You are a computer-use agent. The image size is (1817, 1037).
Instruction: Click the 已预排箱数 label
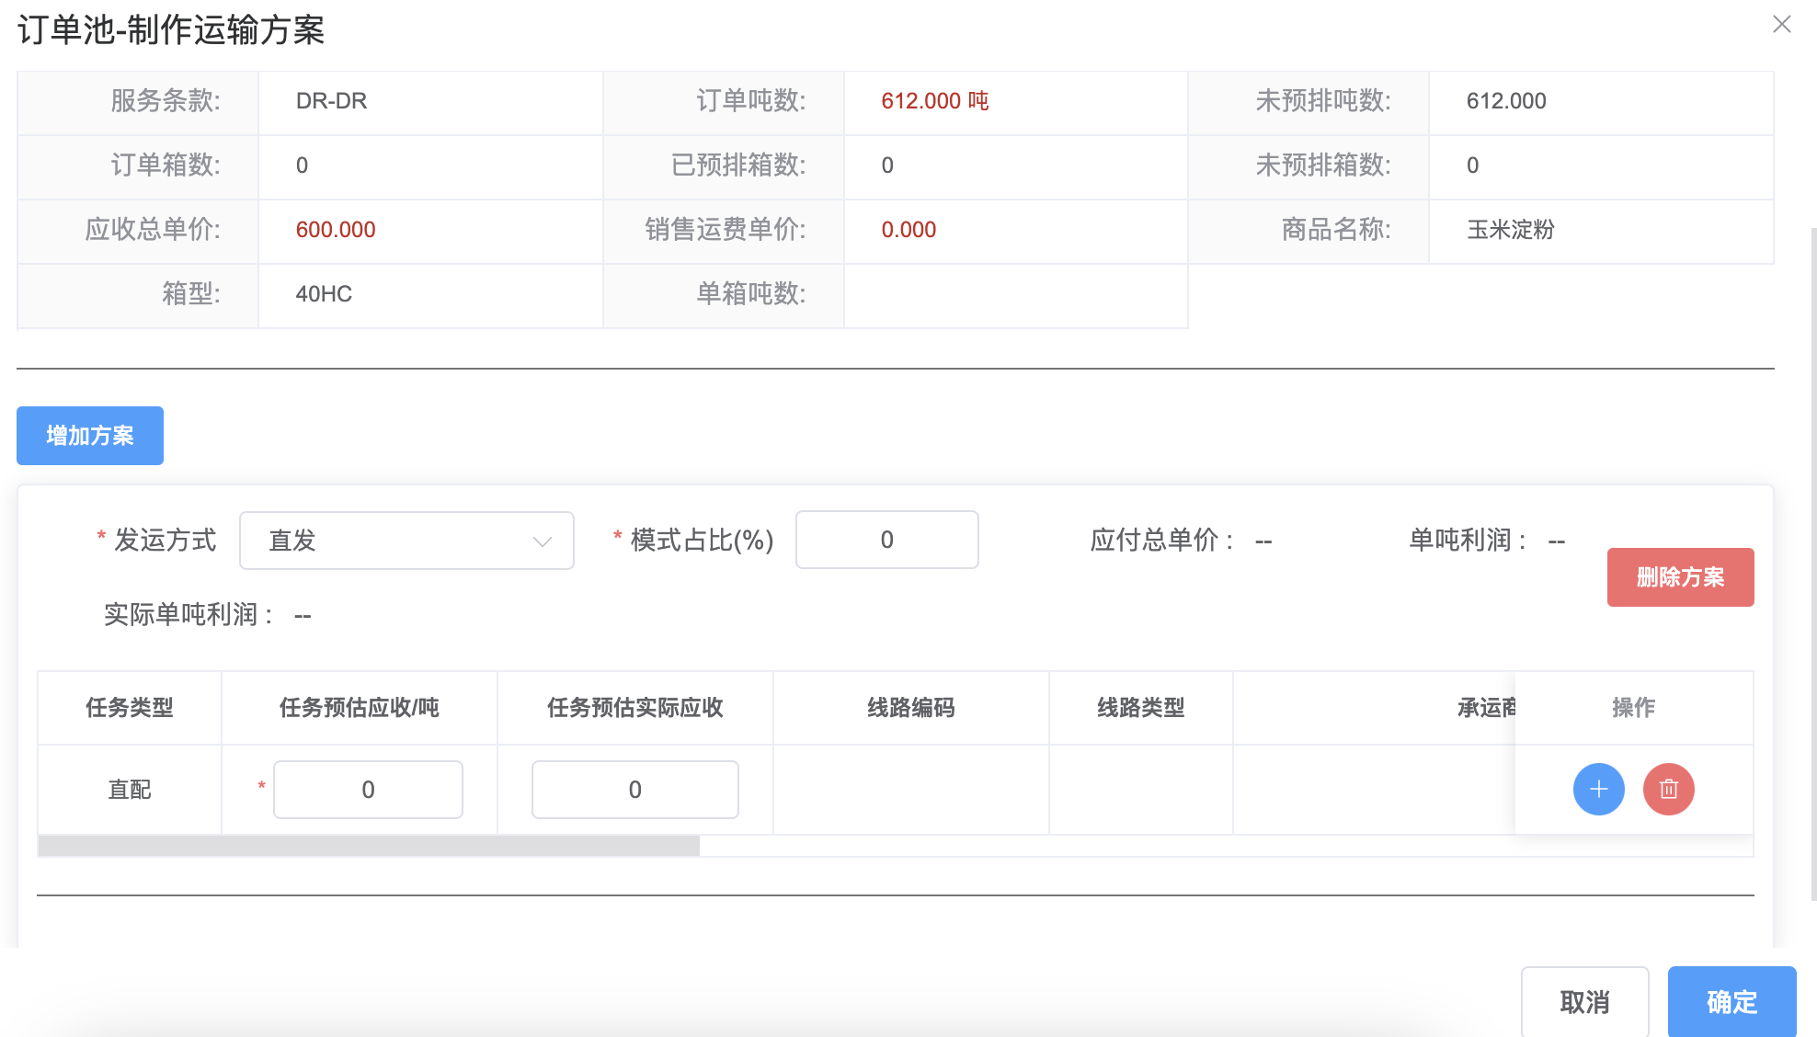pyautogui.click(x=738, y=165)
